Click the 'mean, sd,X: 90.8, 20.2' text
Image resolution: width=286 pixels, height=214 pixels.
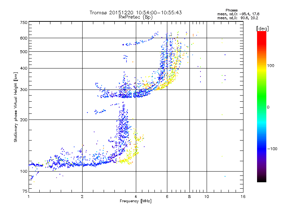click(x=238, y=18)
